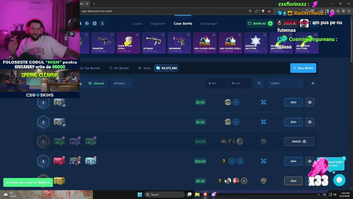
Task: Join the first $1.50 battle
Action: [x=293, y=102]
